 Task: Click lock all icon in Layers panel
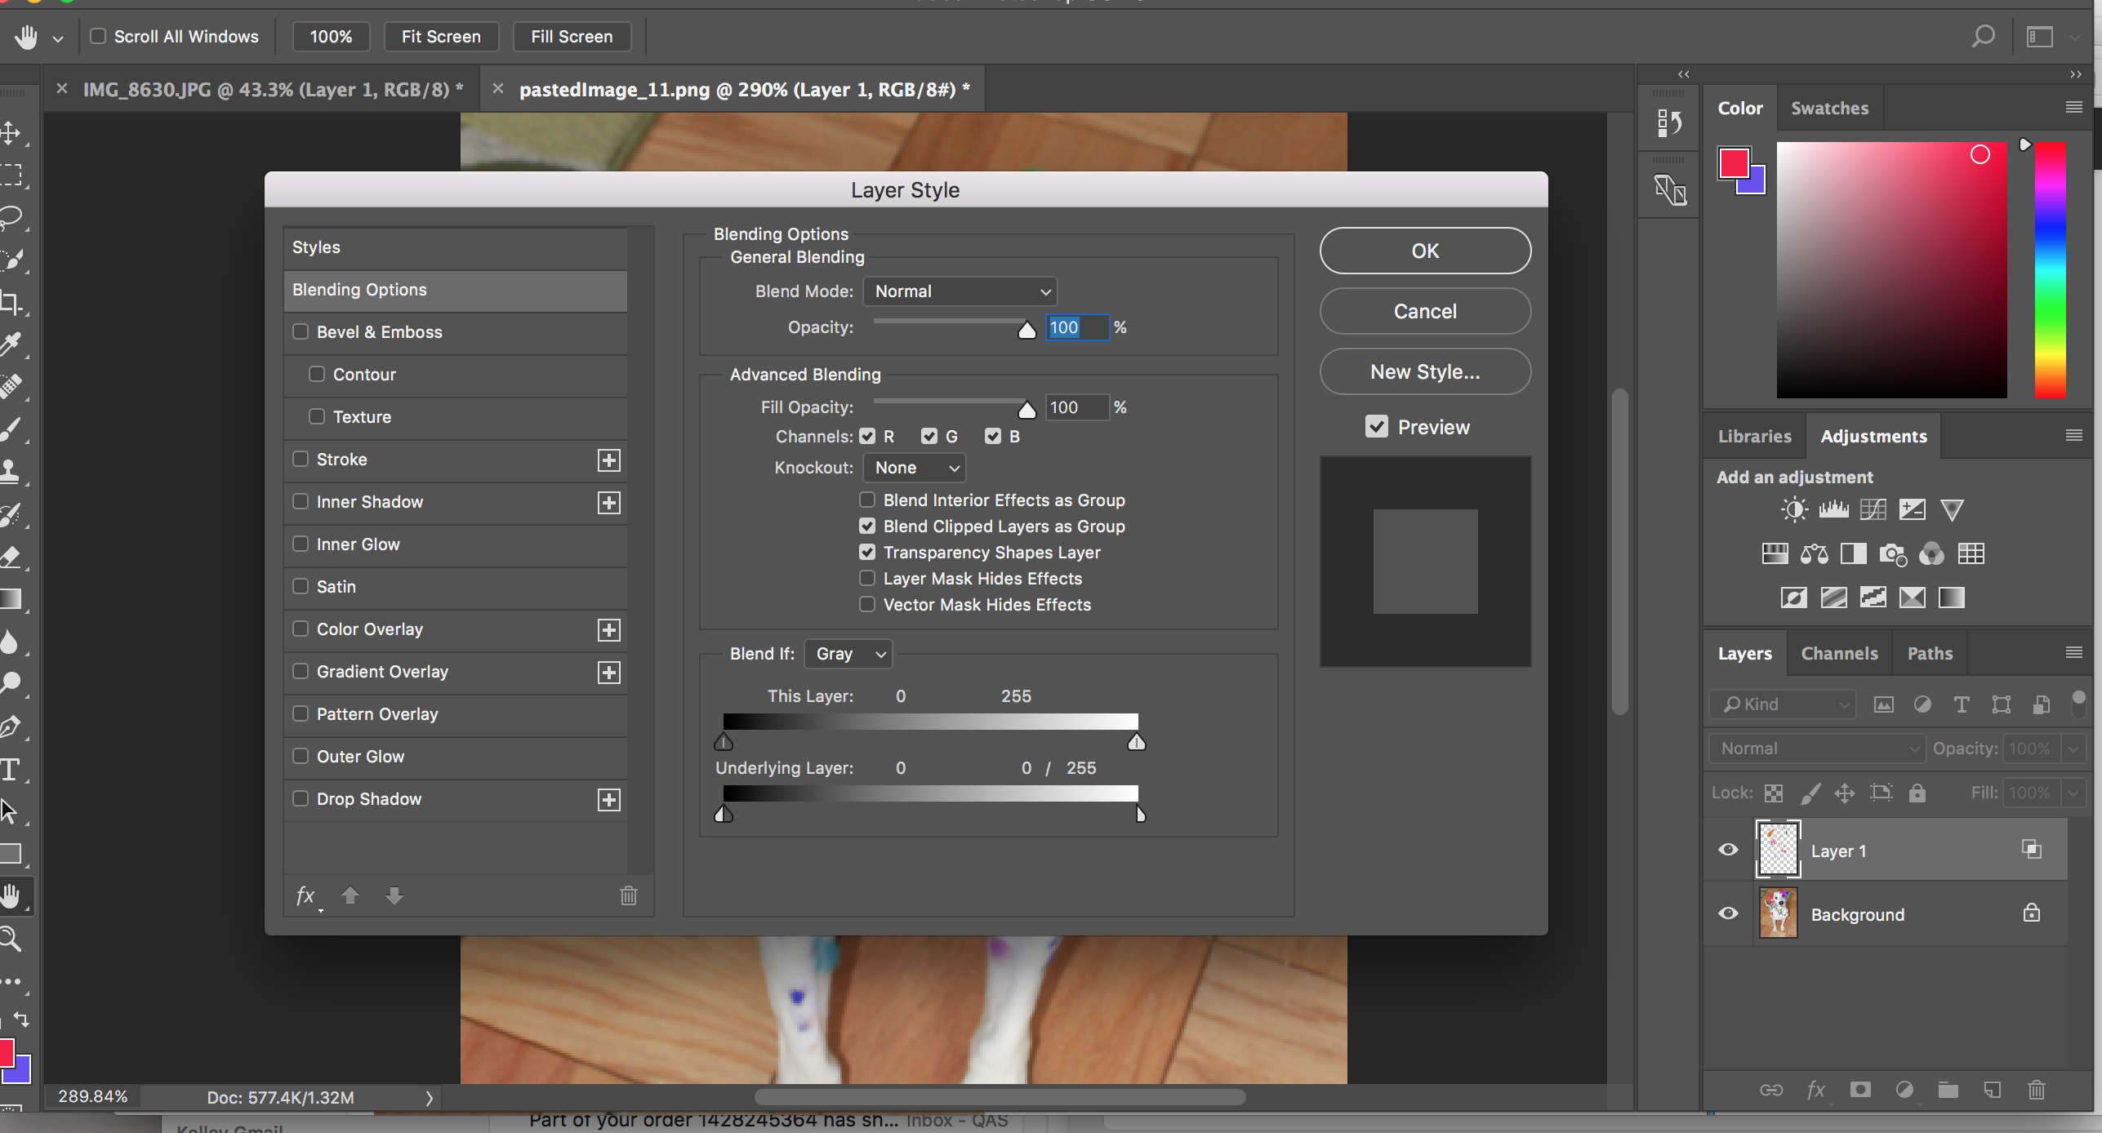point(1917,793)
